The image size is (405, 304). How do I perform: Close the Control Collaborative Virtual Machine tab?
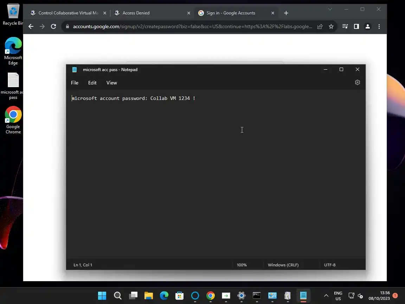(x=105, y=13)
